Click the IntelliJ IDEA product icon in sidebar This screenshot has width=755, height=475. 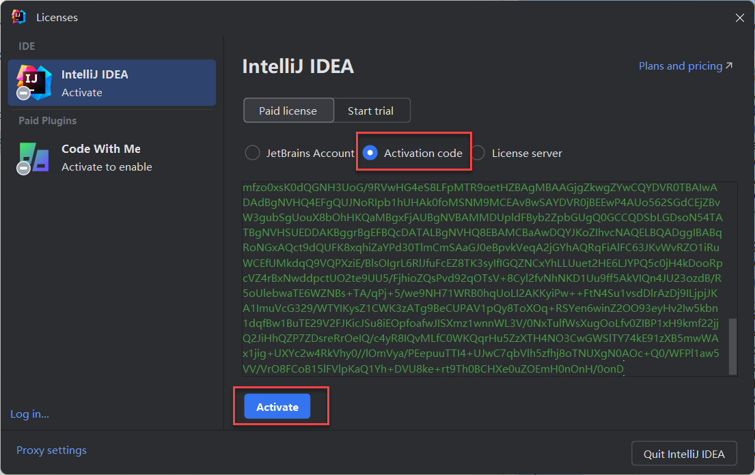36,81
